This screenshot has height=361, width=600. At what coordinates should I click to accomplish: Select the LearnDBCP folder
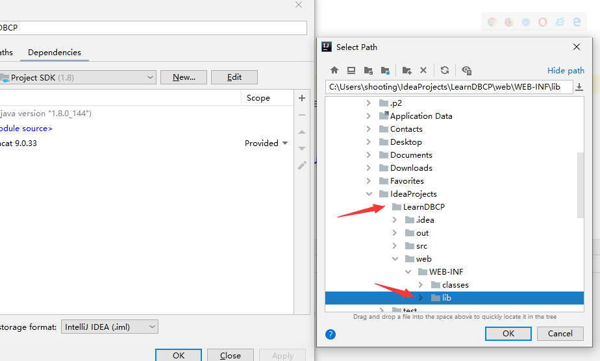click(x=423, y=207)
